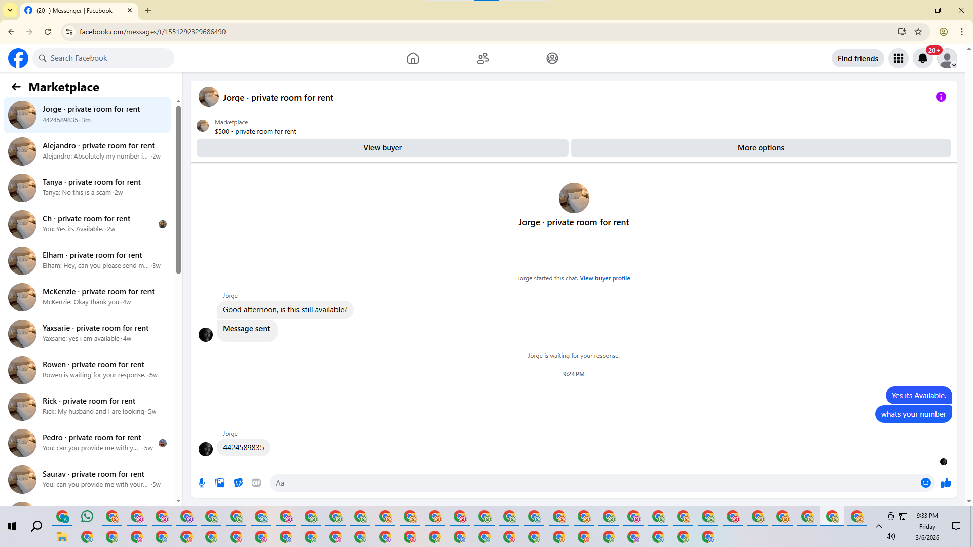This screenshot has height=547, width=973.
Task: Open Chrome tab search dropdown
Action: (x=10, y=10)
